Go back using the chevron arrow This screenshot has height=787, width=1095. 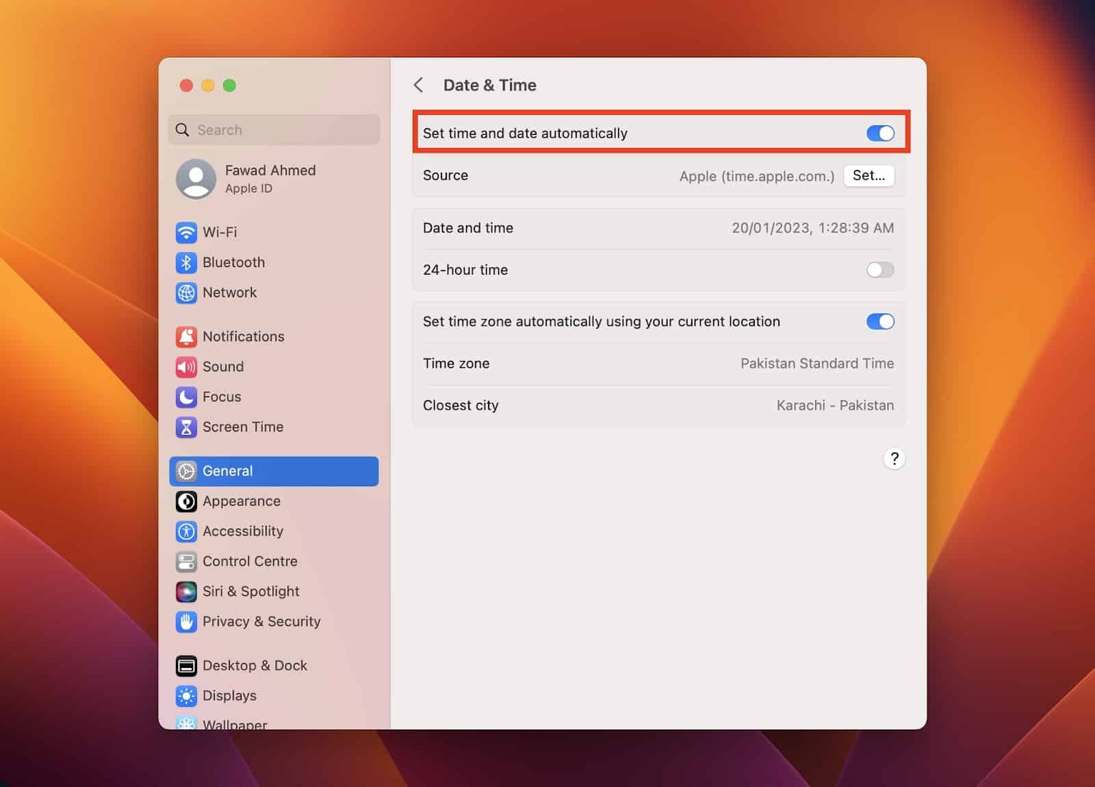pyautogui.click(x=418, y=85)
